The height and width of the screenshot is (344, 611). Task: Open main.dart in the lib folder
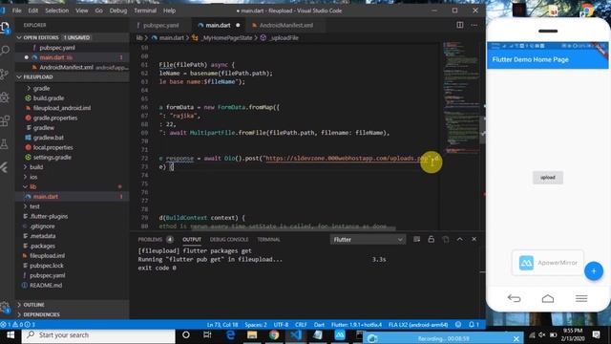click(73, 197)
